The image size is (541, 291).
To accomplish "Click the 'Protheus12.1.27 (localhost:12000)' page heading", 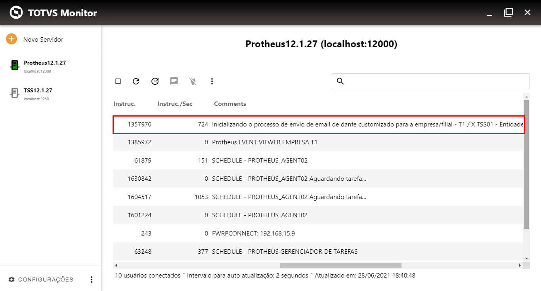I will pos(321,44).
